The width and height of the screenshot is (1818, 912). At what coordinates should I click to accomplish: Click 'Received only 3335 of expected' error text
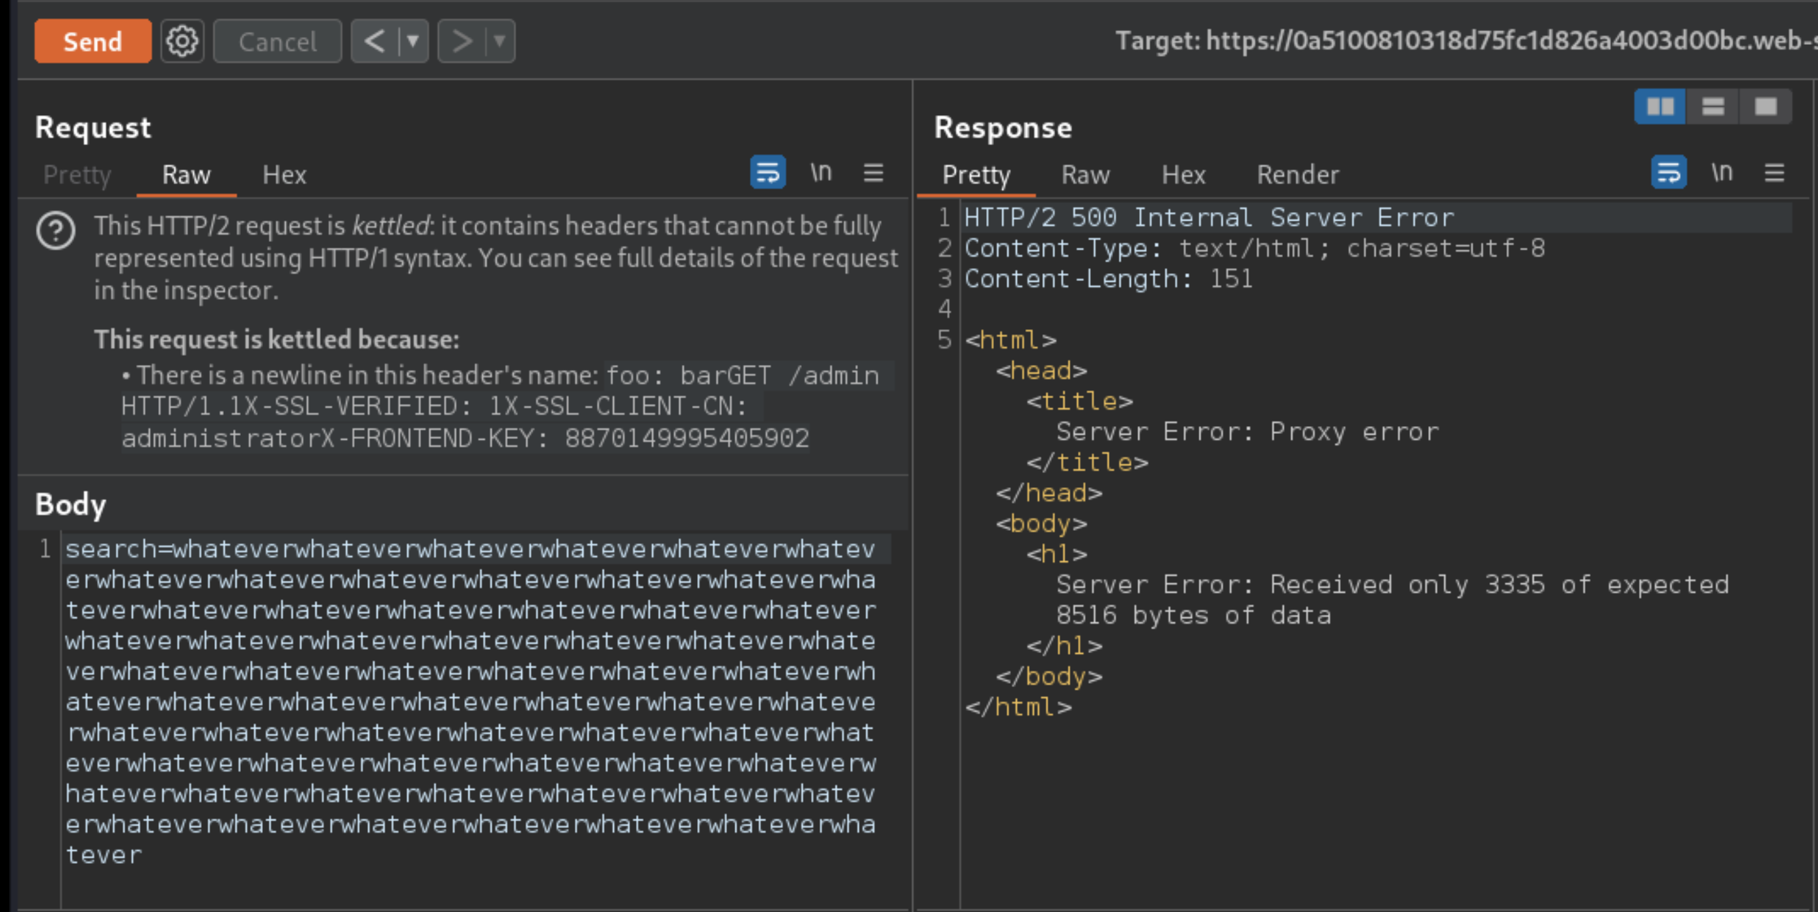1500,584
